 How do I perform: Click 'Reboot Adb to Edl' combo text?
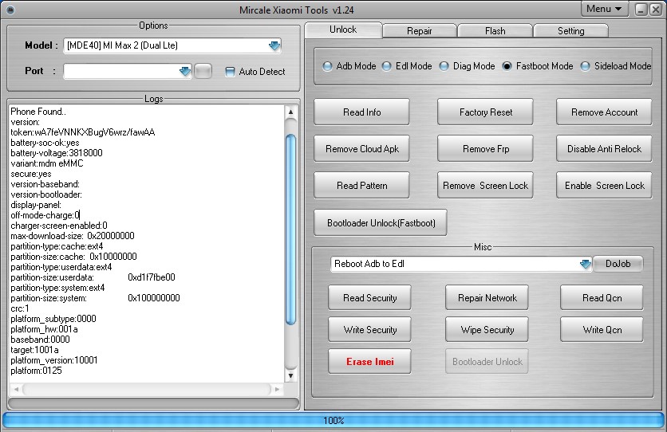coord(369,264)
